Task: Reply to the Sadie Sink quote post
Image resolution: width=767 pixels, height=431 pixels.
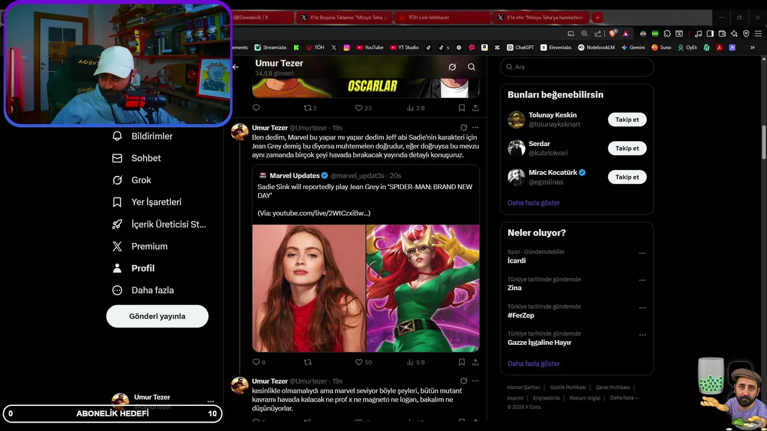Action: point(259,362)
